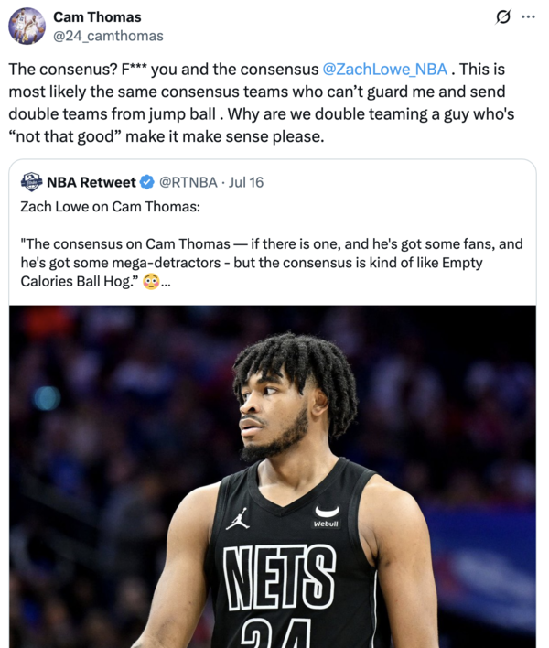Click NBA Retweet's small avatar icon

pyautogui.click(x=31, y=181)
